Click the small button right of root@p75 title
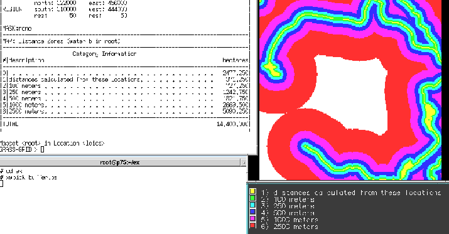Image resolution: width=449 pixels, height=234 pixels. 244,162
